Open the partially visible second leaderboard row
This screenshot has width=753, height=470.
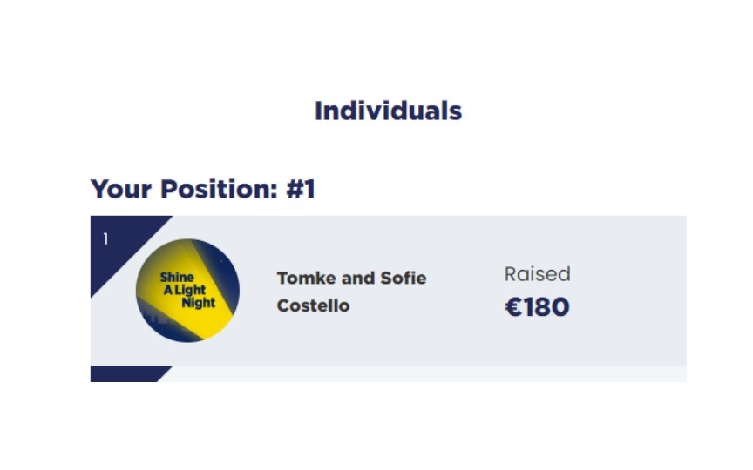click(x=389, y=373)
